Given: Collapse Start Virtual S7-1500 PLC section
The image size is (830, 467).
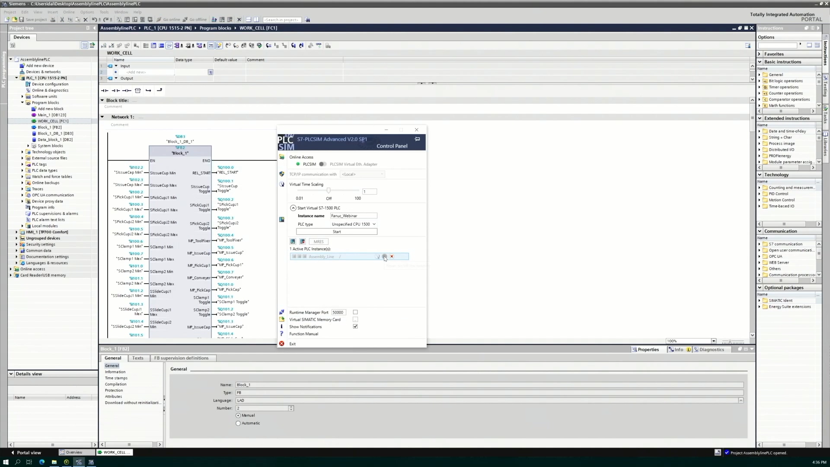Looking at the screenshot, I should (293, 208).
